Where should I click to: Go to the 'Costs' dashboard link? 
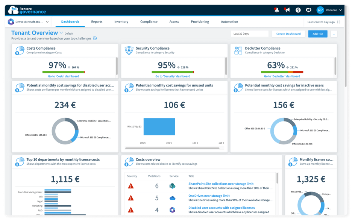click(x=63, y=76)
